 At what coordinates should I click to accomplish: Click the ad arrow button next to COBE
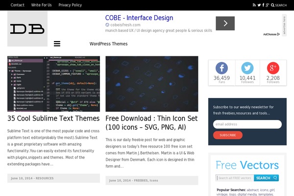[225, 23]
